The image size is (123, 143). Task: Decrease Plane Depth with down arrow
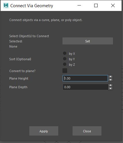(110, 89)
